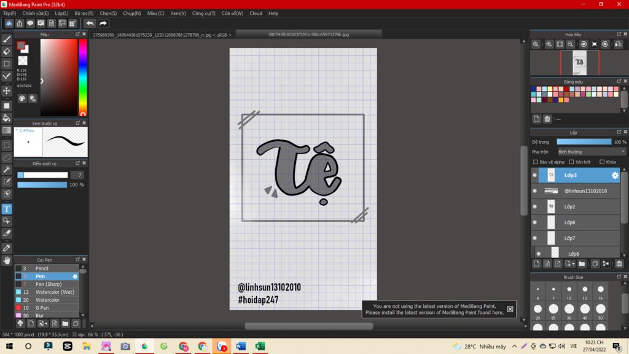Open the Pha trộn blend mode dropdown
Image resolution: width=629 pixels, height=354 pixels.
(592, 152)
